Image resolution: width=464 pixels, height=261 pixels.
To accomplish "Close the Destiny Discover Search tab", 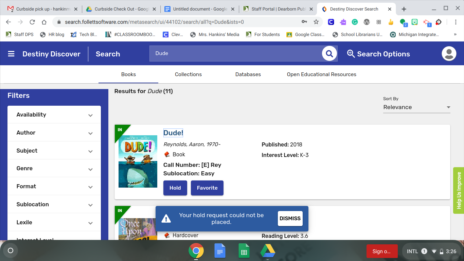I will [390, 9].
